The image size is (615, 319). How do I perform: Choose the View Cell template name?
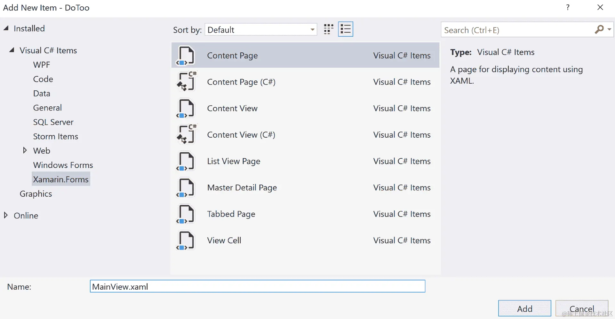(224, 240)
